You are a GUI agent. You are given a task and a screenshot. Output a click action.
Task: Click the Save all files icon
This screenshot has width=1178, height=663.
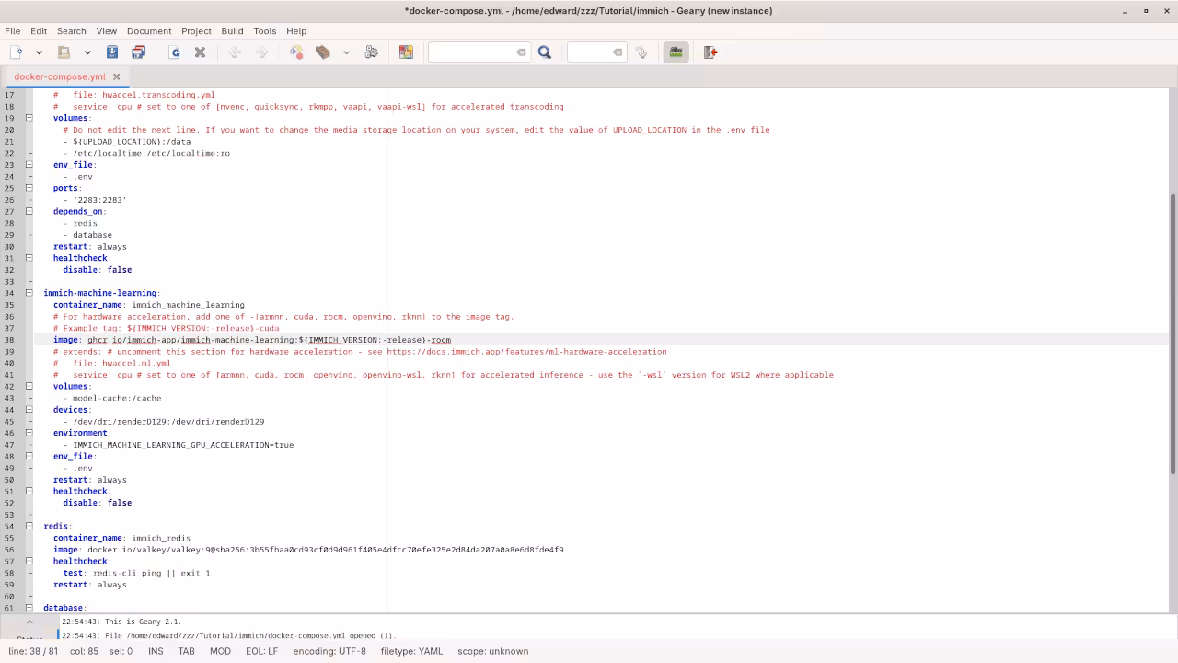[138, 52]
